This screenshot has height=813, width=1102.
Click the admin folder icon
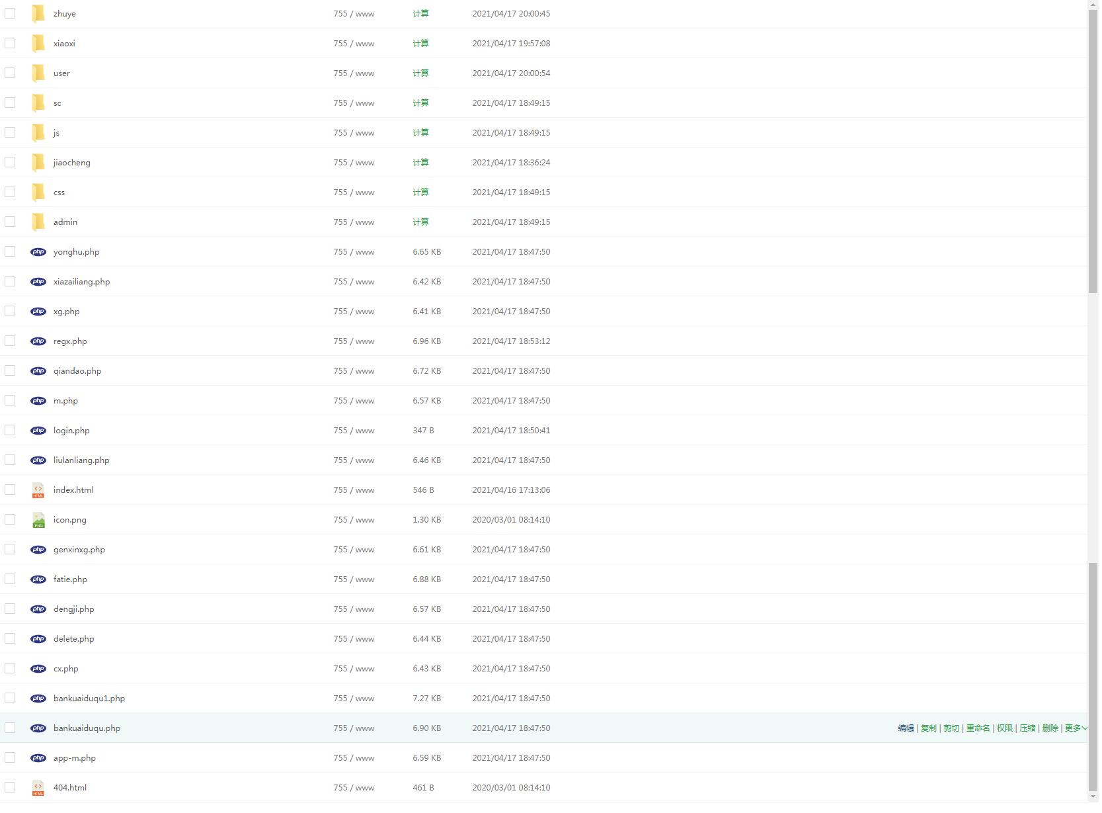(38, 222)
